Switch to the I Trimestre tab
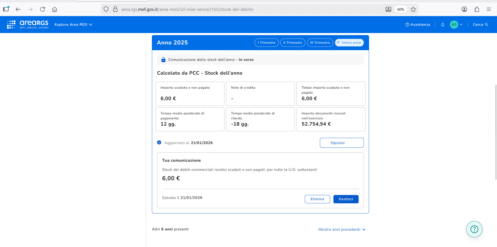Image resolution: width=497 pixels, height=247 pixels. (266, 43)
